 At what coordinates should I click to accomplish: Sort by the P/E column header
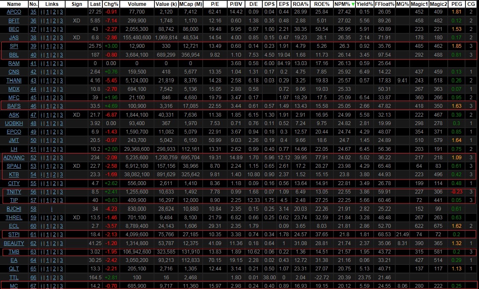pos(215,4)
